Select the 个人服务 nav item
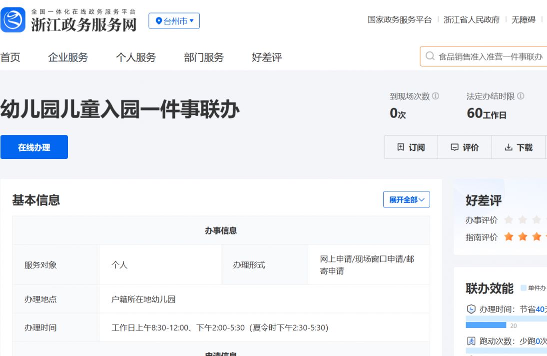 [x=136, y=57]
